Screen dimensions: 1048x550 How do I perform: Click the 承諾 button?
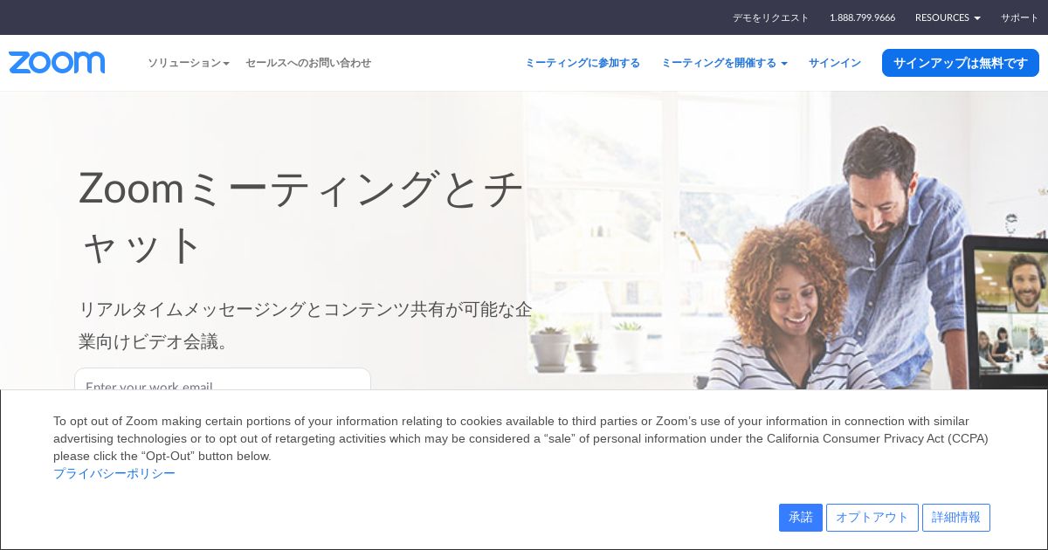coord(801,518)
